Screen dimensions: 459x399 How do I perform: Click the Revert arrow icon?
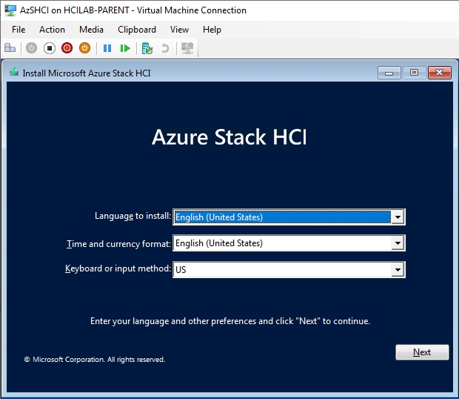tap(165, 48)
